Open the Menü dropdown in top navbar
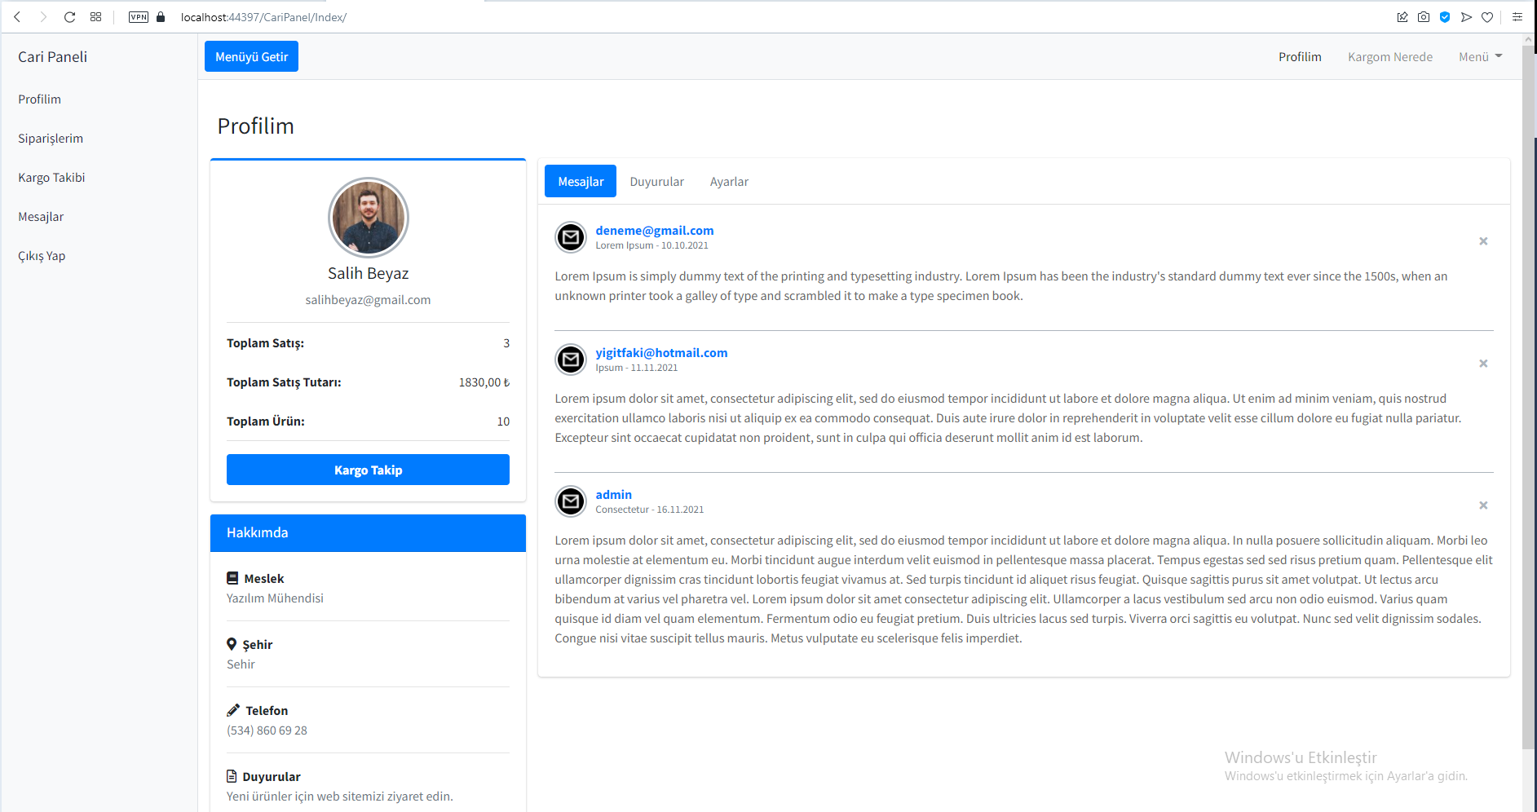Screen dimensions: 1537x812 click(x=1480, y=57)
